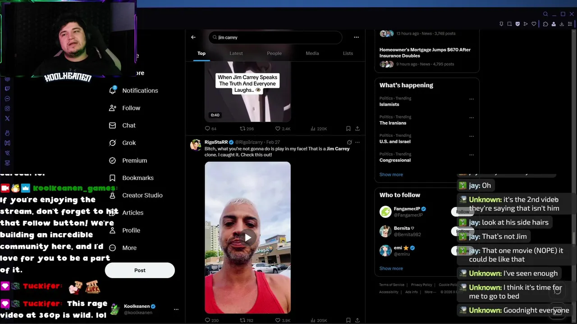Share RigoStaRR's post
This screenshot has height=324, width=577.
click(x=357, y=320)
